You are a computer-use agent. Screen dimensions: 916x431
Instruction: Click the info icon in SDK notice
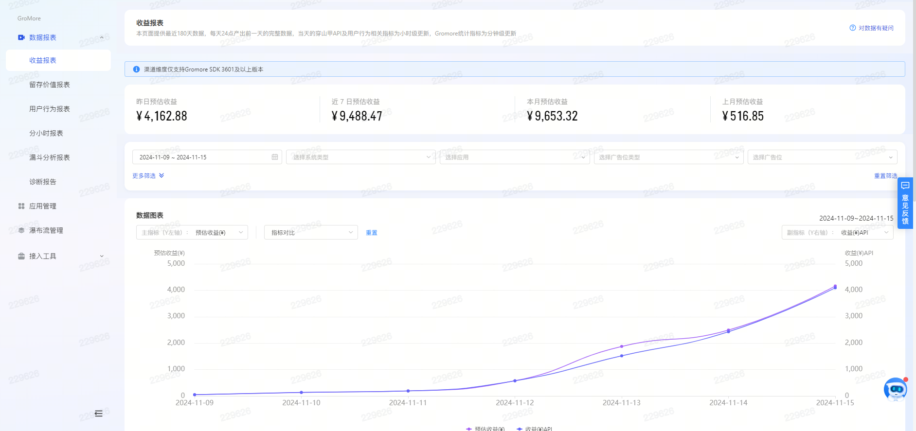click(x=137, y=69)
